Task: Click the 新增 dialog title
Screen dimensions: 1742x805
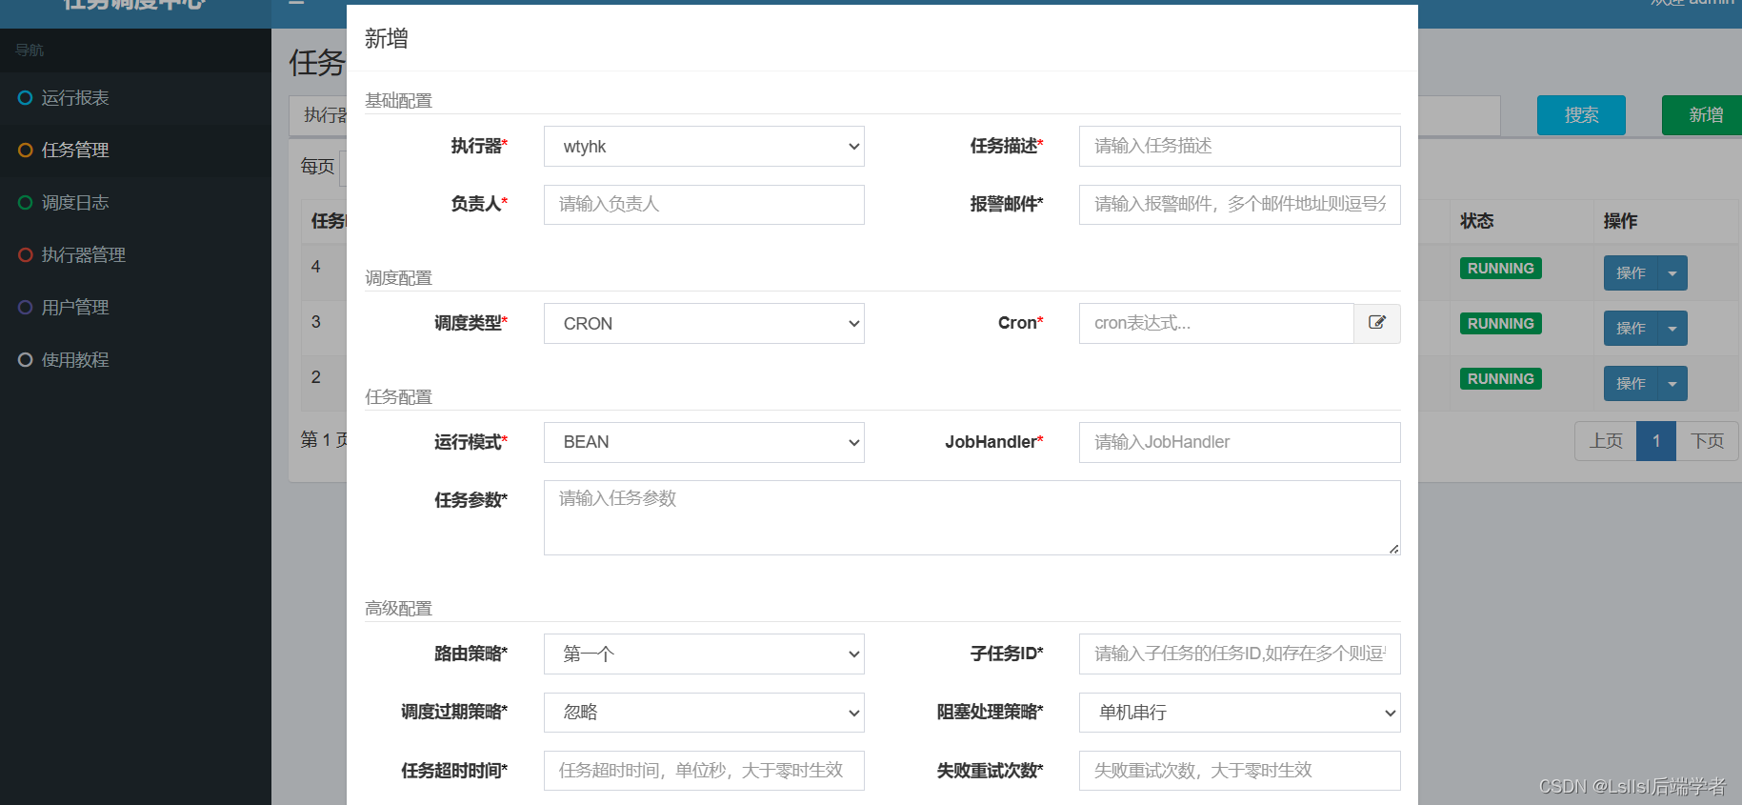Action: click(x=387, y=38)
